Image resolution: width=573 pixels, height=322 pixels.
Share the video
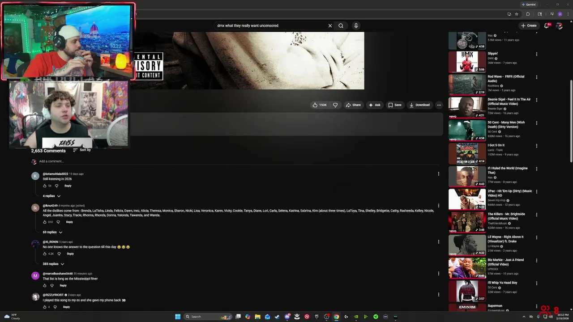click(x=353, y=105)
